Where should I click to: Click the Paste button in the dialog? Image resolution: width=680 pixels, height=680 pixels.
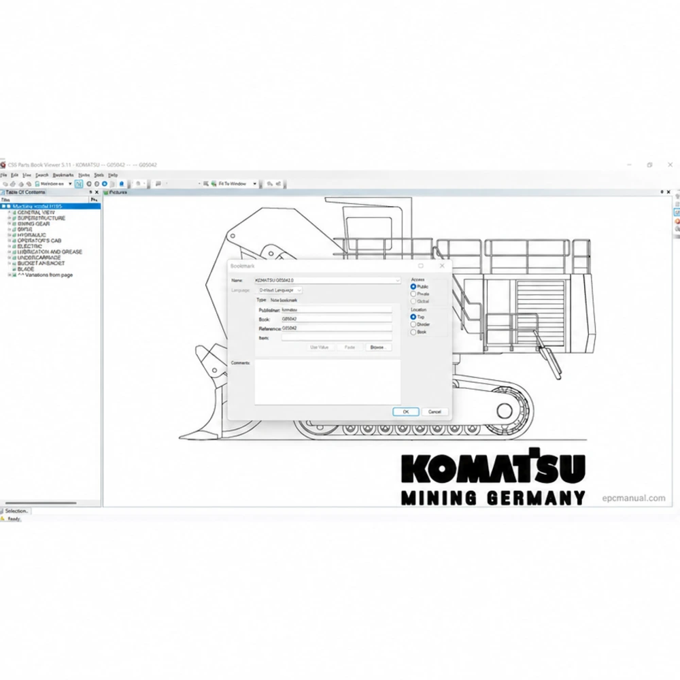point(350,347)
